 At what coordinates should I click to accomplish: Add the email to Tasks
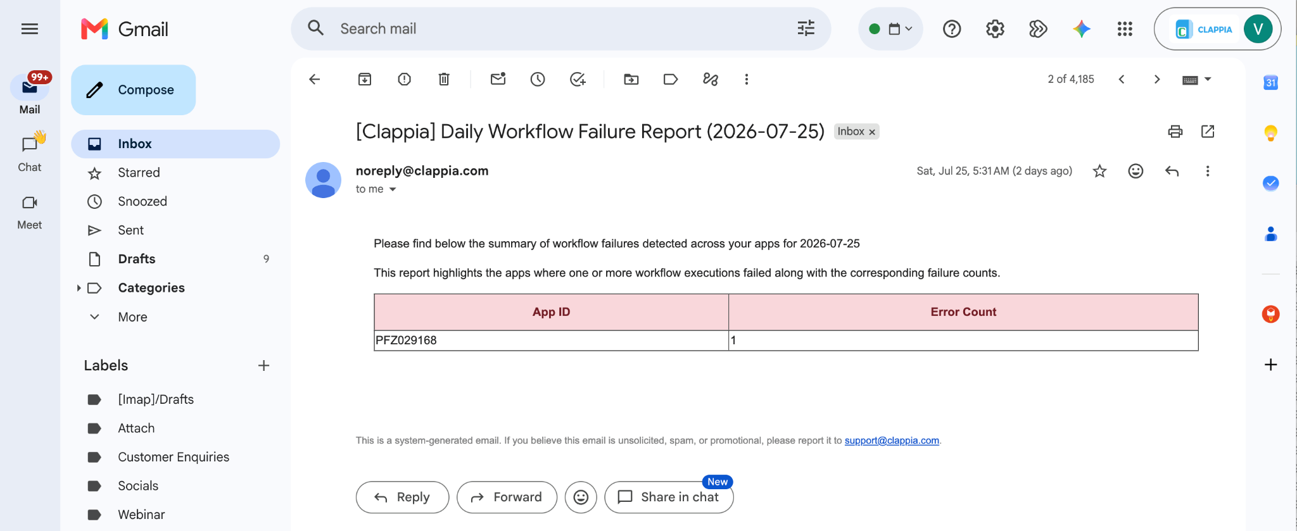578,79
